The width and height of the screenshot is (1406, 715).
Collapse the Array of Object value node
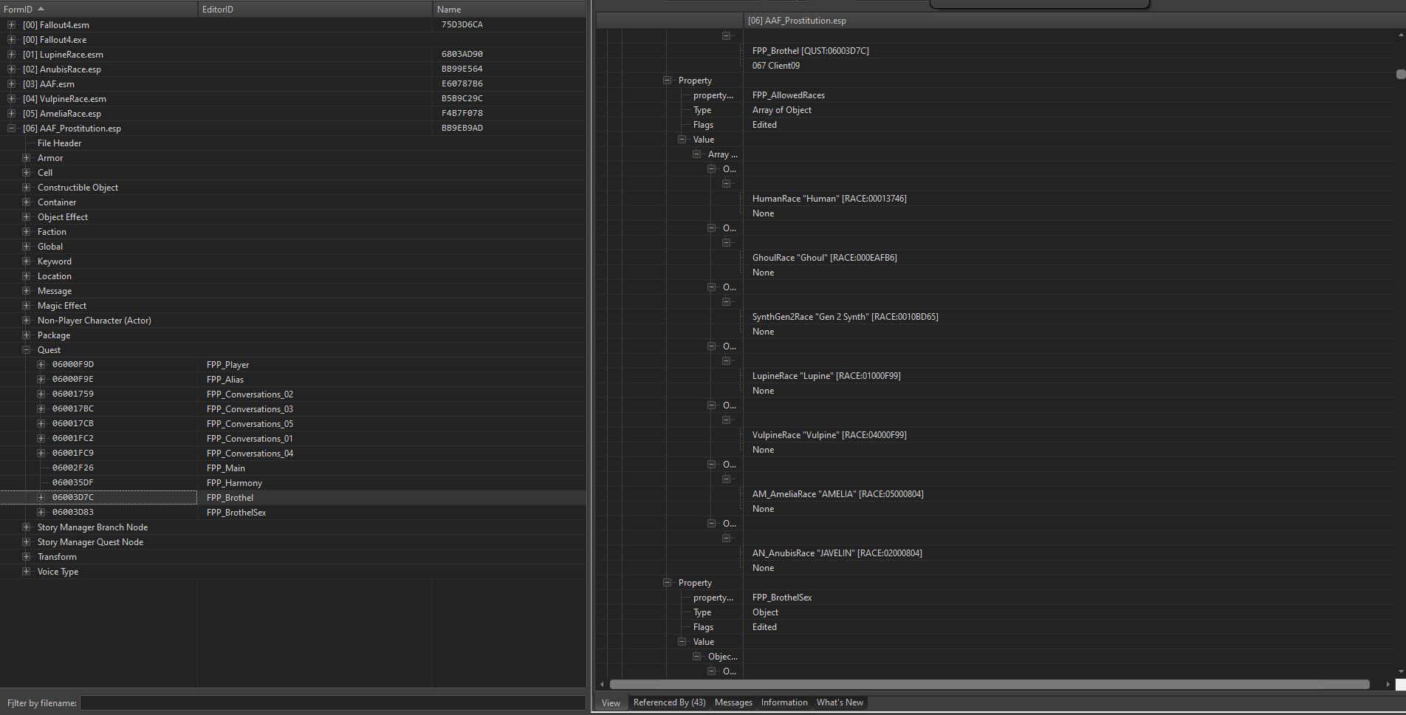pyautogui.click(x=696, y=154)
